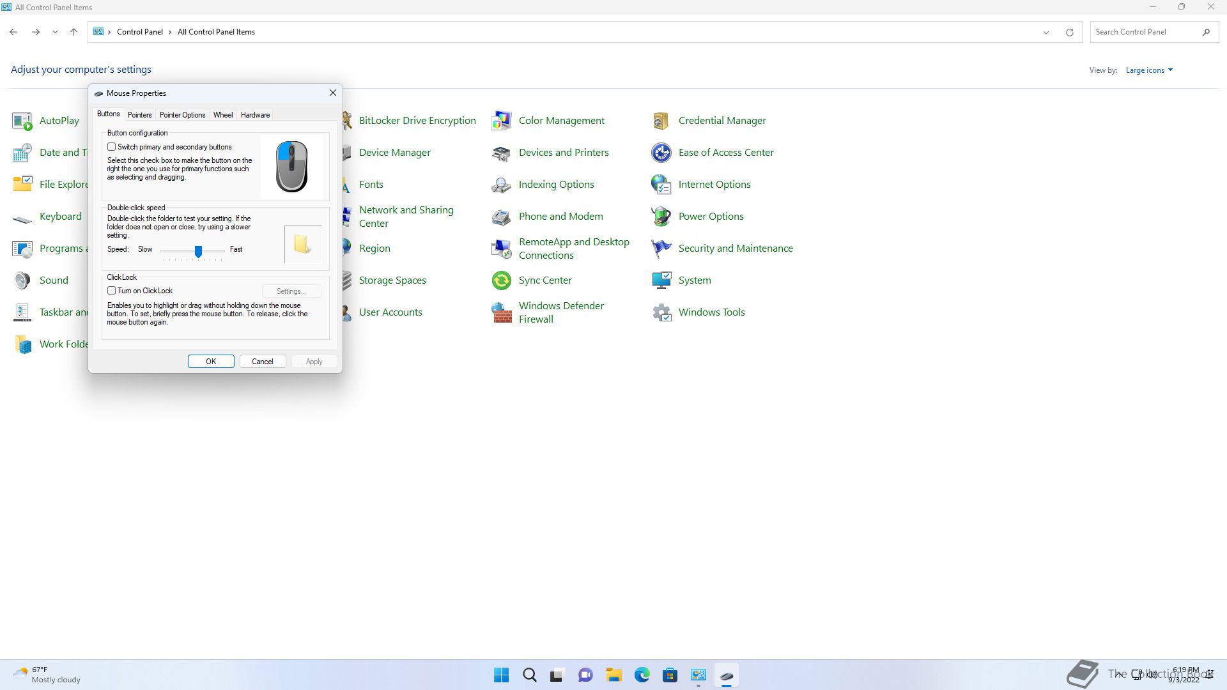Turn on ClickLock checkbox
The image size is (1227, 690).
pyautogui.click(x=112, y=291)
